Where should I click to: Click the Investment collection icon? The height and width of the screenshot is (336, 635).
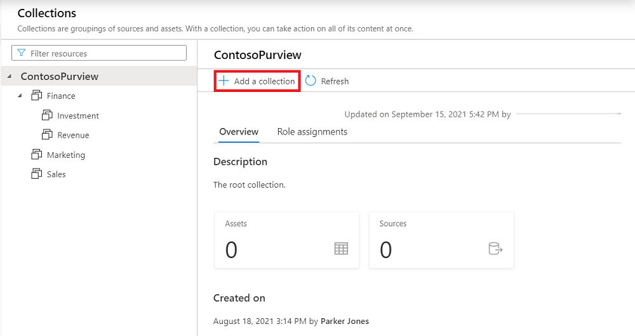46,115
